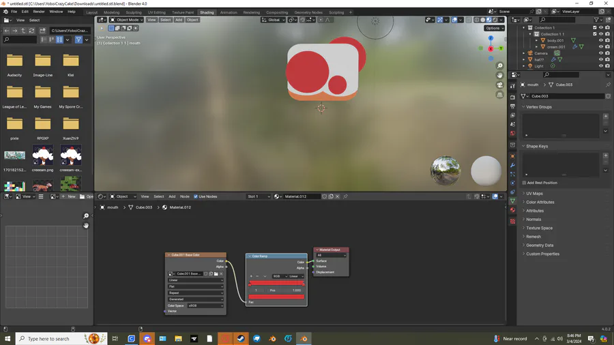This screenshot has width=614, height=345.
Task: Hide cream.001 with its eye icon
Action: [601, 46]
